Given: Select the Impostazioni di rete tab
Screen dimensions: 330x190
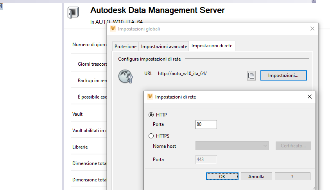Looking at the screenshot, I should [x=212, y=46].
